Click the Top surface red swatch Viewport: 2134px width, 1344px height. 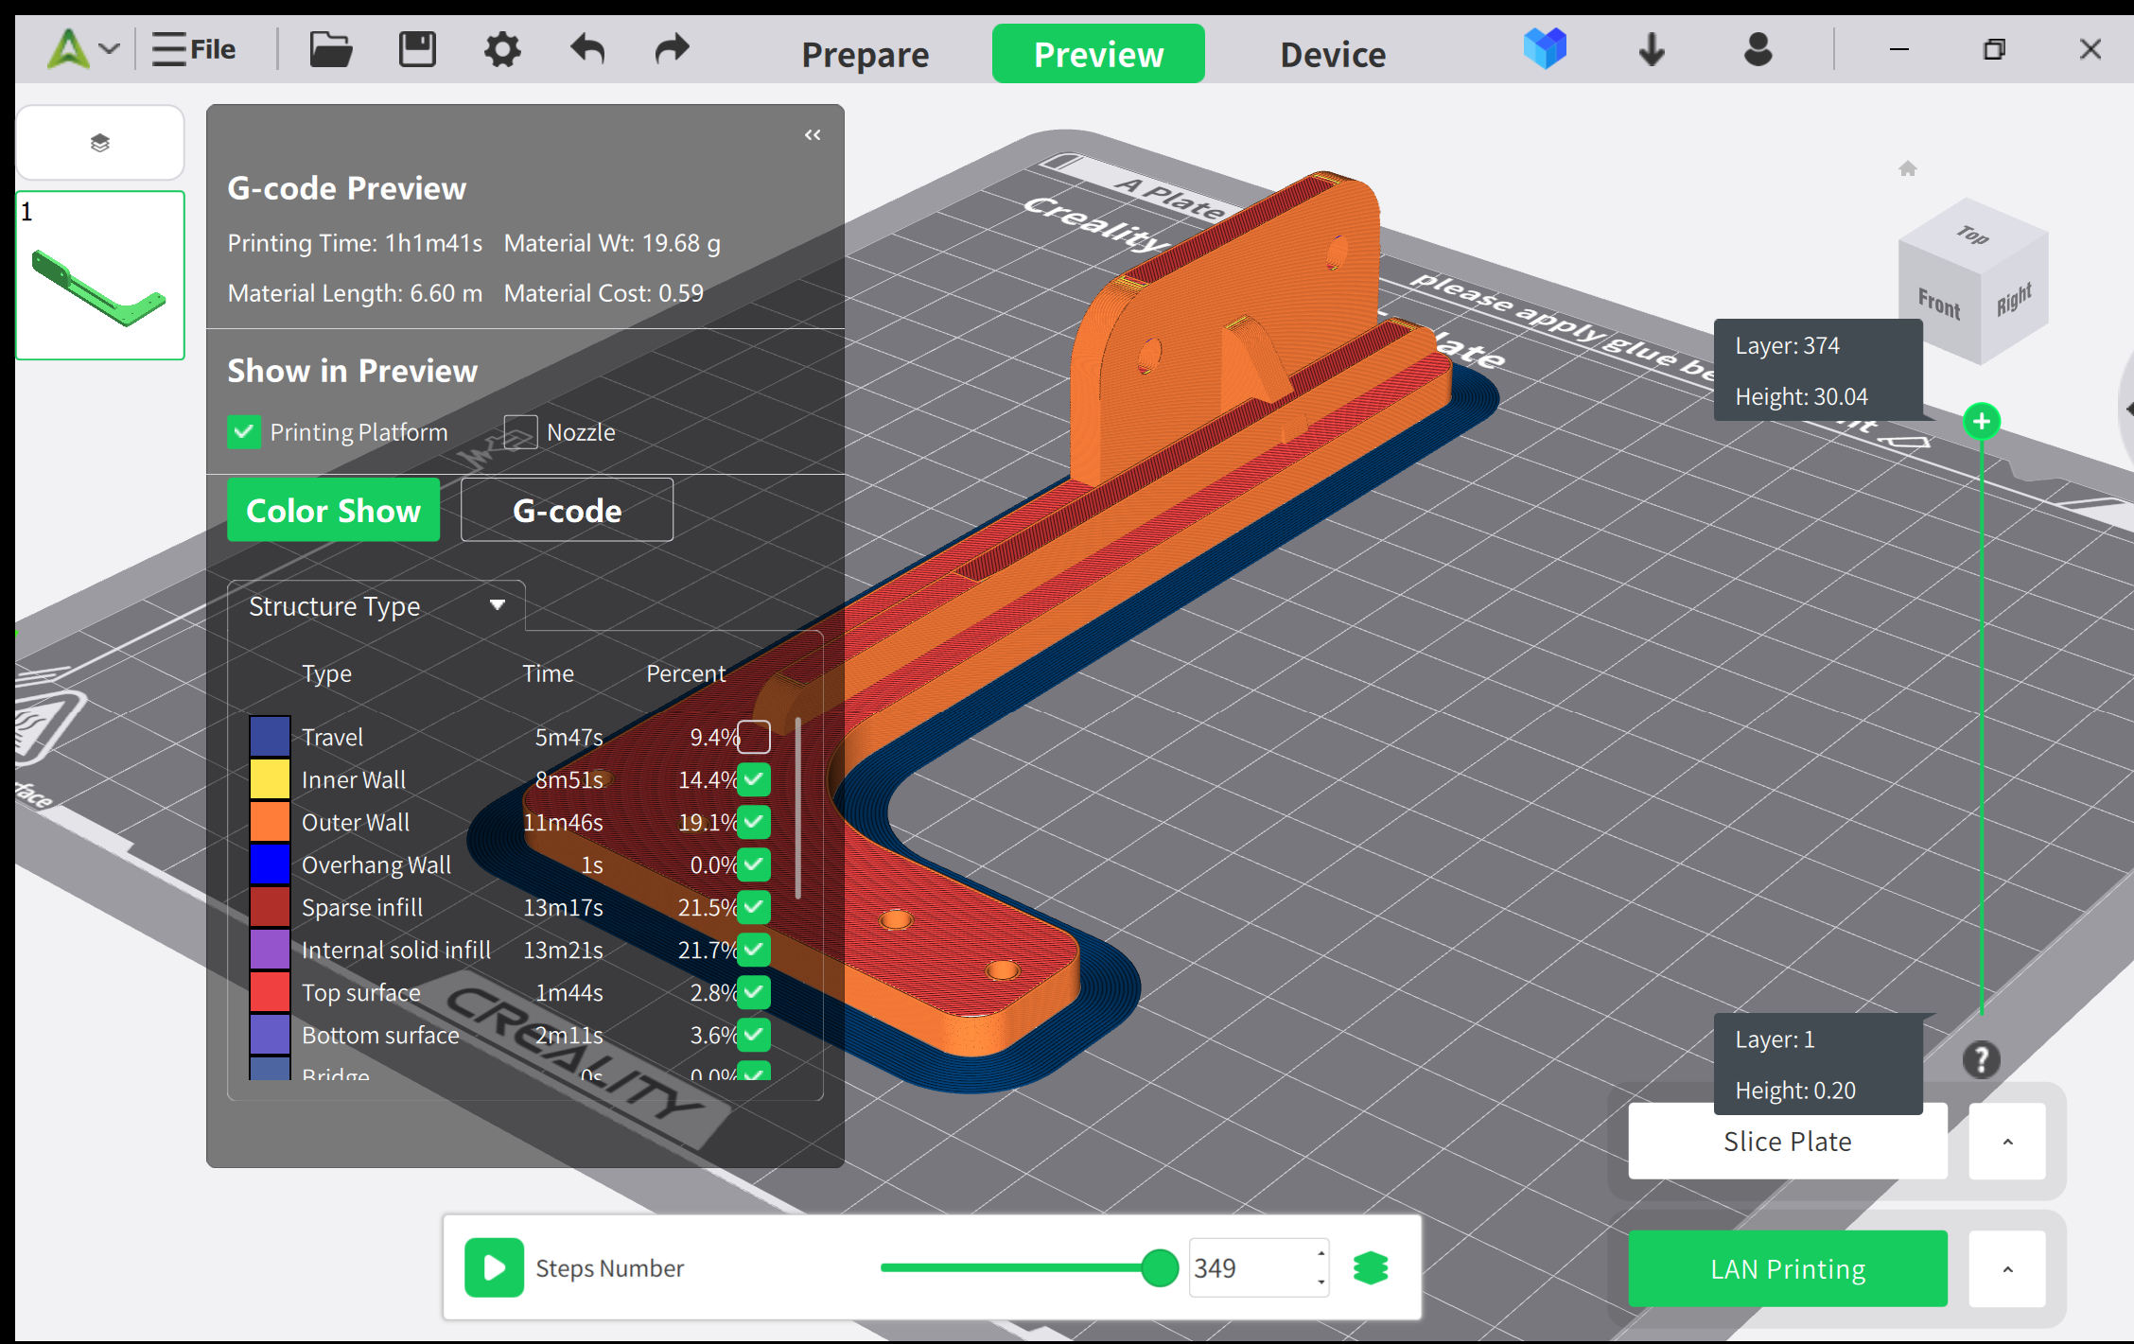click(270, 992)
